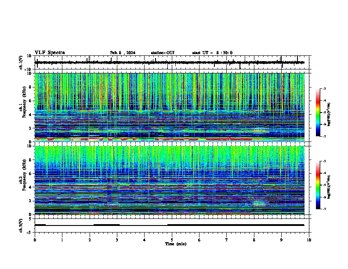348x269 pixels.
Task: Click the "7" tick on the time axis
Action: click(227, 240)
